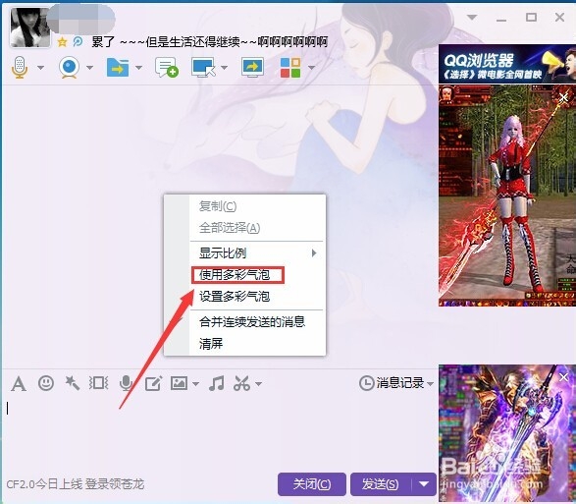Expand the screenshot options dropdown arrow
The width and height of the screenshot is (576, 504).
[x=259, y=384]
